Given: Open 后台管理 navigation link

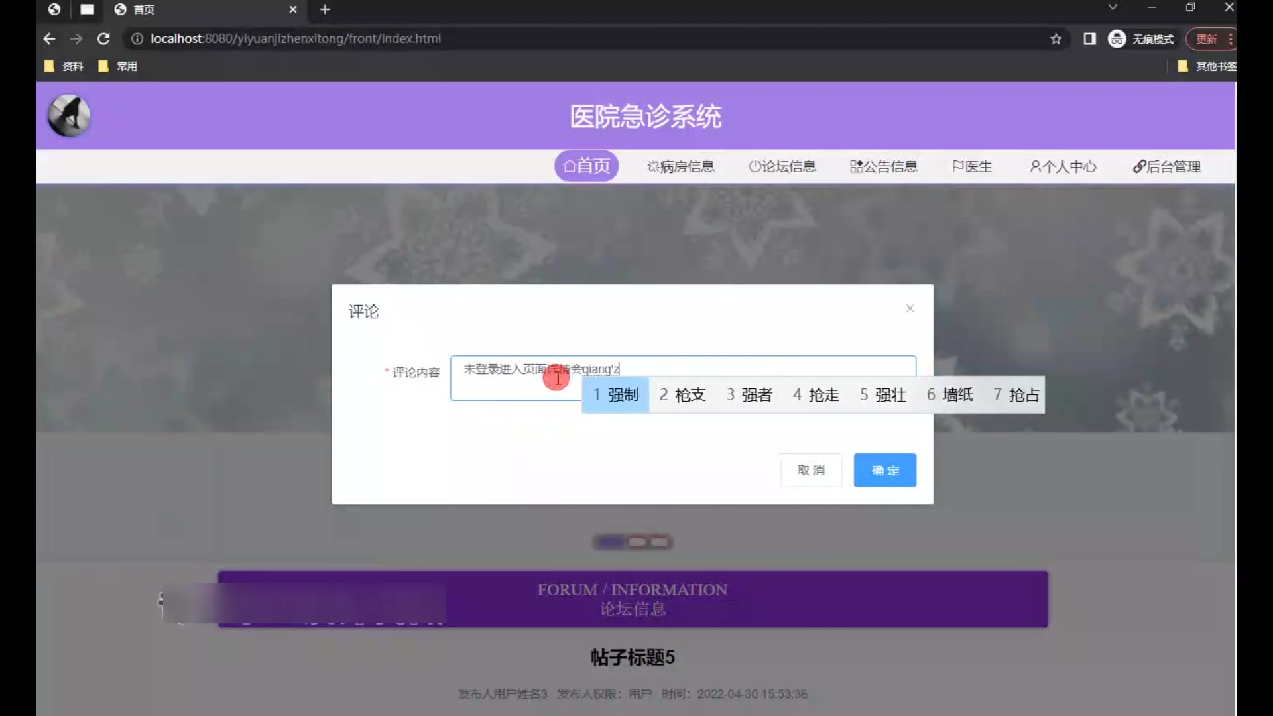Looking at the screenshot, I should click(1166, 166).
